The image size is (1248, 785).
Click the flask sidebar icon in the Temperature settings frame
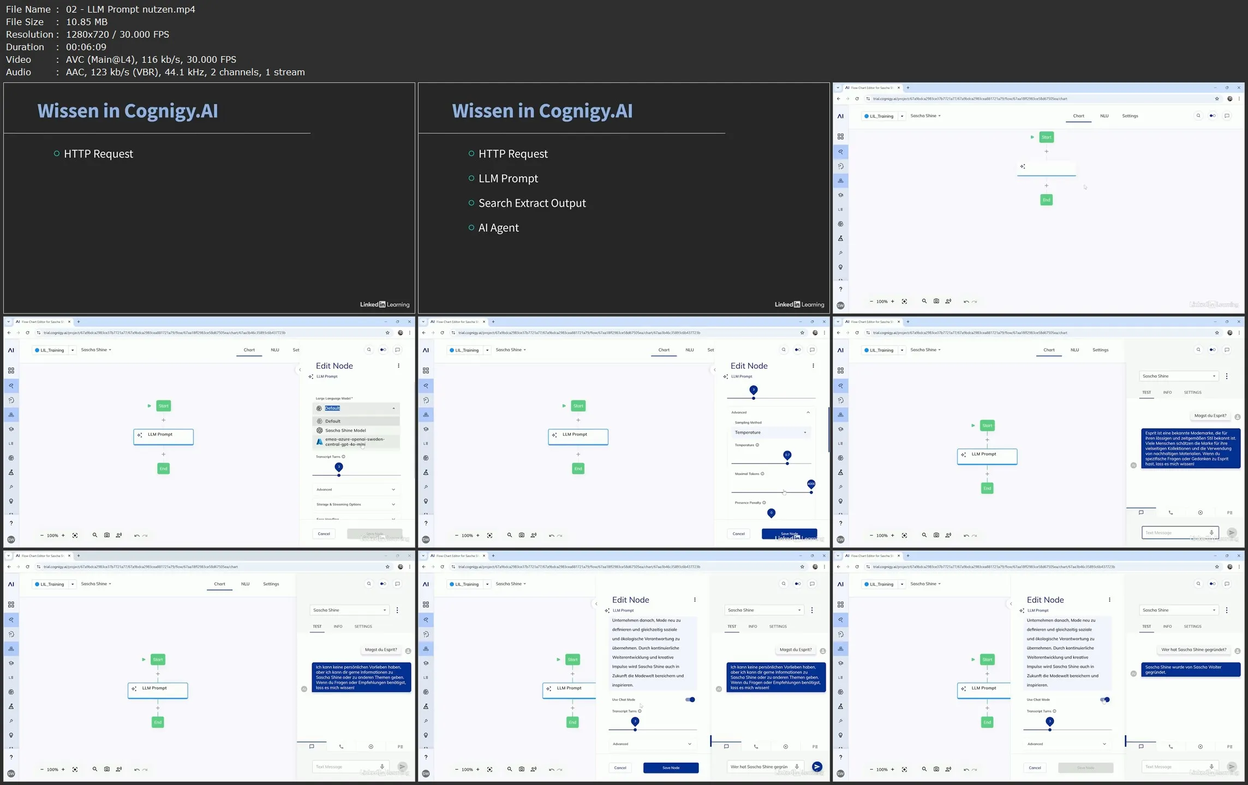click(426, 472)
